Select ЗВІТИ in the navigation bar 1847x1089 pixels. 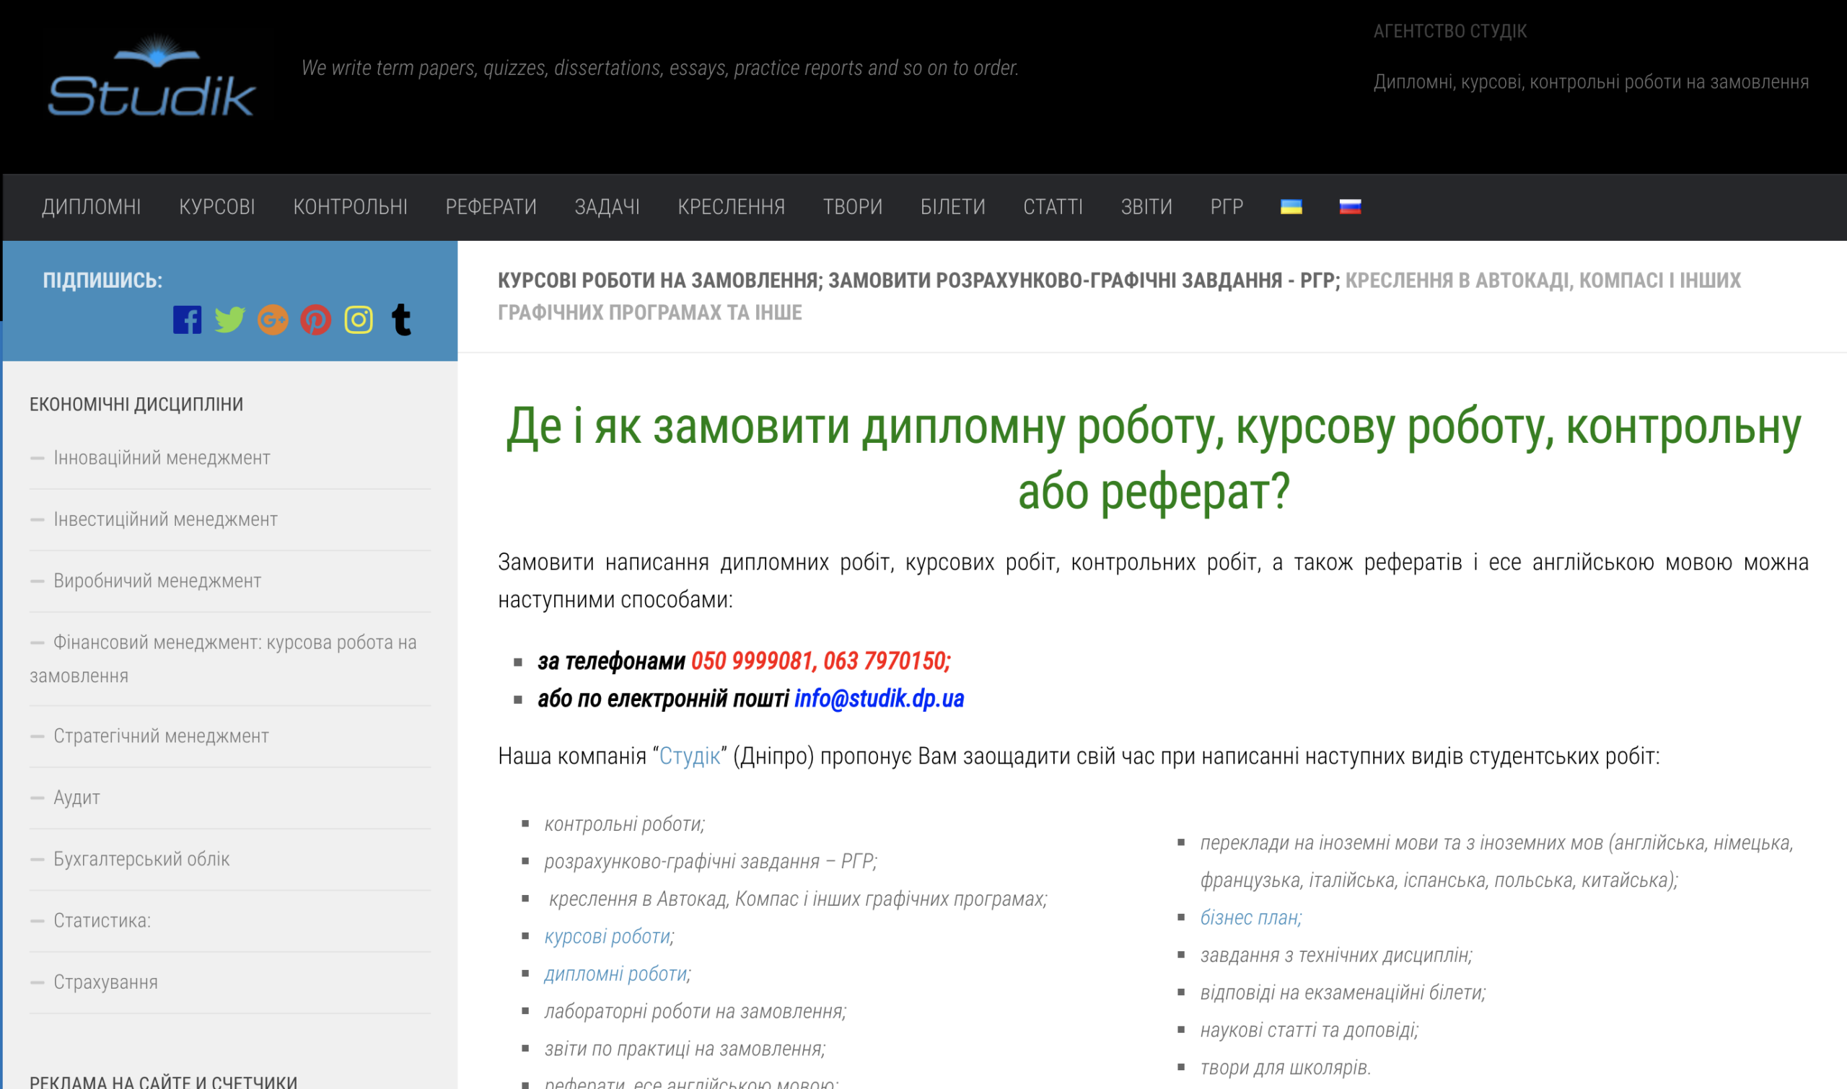pyautogui.click(x=1146, y=207)
